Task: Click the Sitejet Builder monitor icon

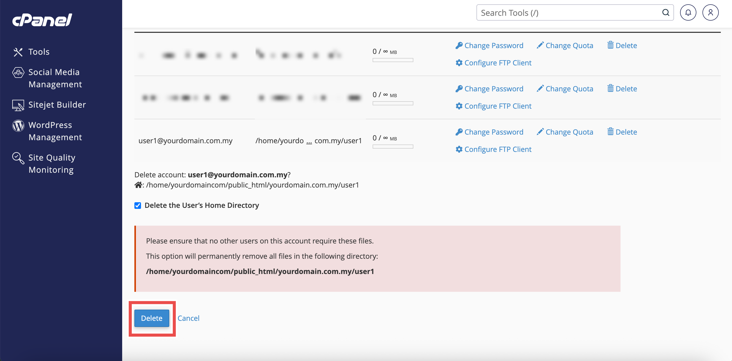Action: (x=18, y=105)
